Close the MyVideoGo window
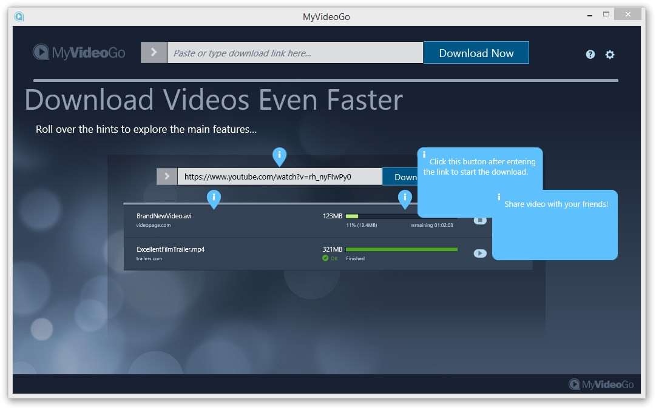 (628, 14)
